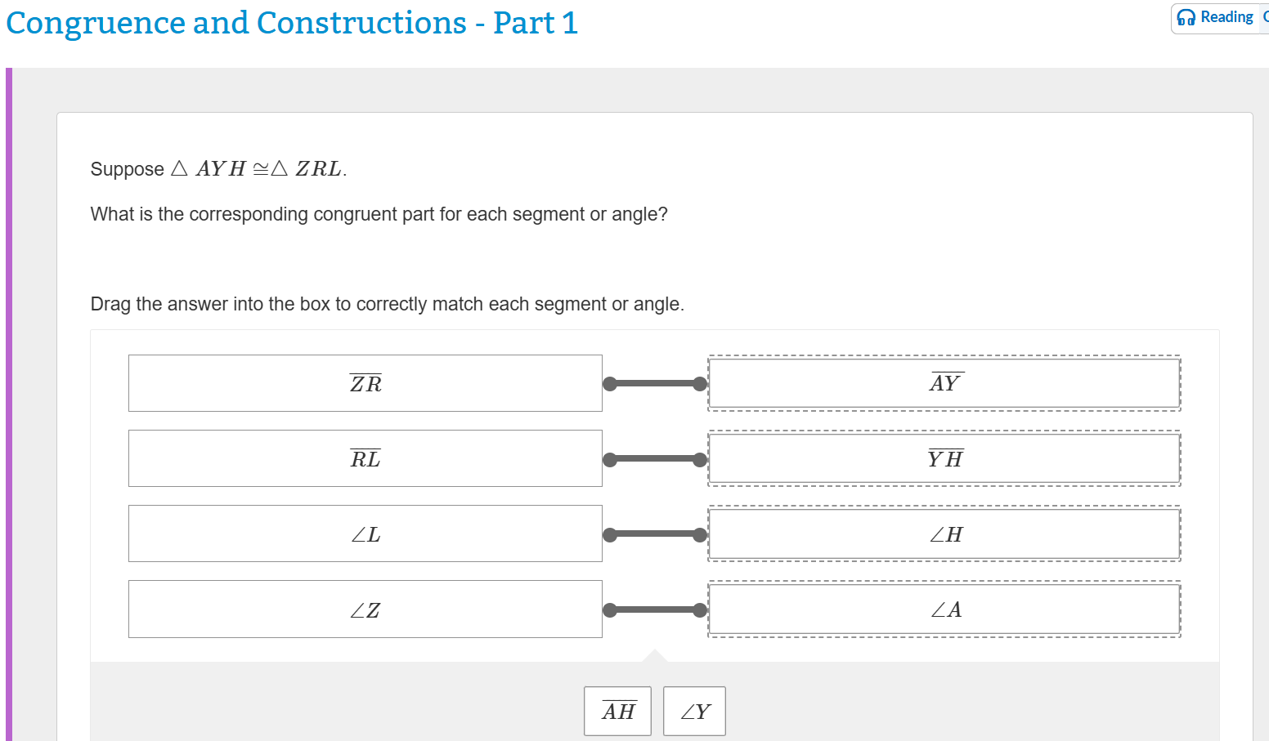Click the connector handle beside angle L box
1269x741 pixels.
(609, 533)
